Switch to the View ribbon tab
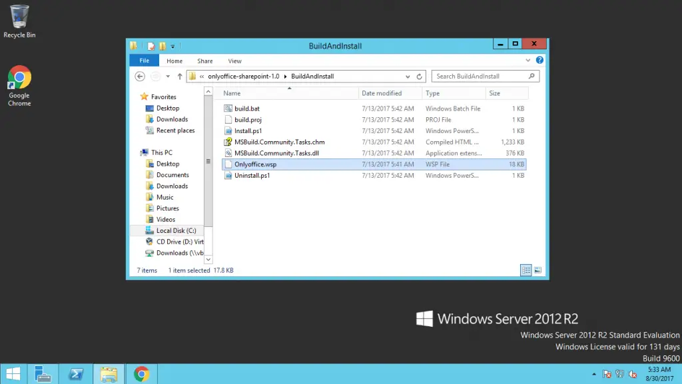 pos(234,61)
